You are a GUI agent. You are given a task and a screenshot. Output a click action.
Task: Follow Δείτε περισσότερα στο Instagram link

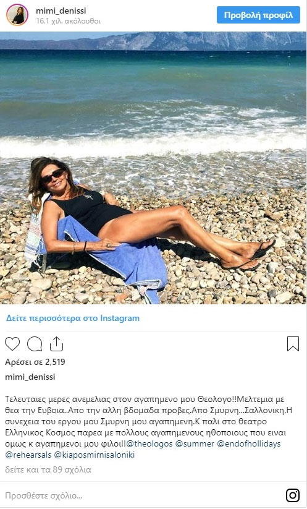click(73, 318)
